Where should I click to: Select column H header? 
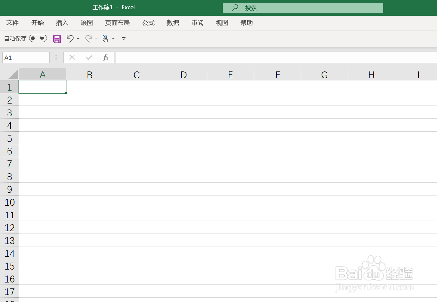(371, 74)
